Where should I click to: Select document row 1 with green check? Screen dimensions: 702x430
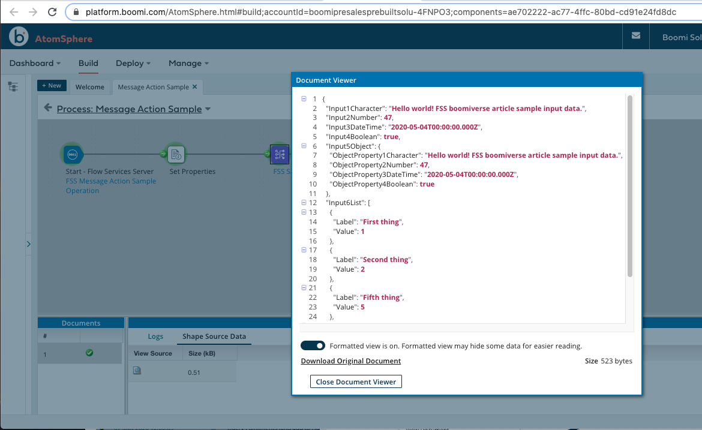(x=80, y=353)
